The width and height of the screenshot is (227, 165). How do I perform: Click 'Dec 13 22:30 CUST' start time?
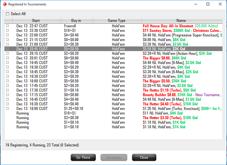point(32,31)
